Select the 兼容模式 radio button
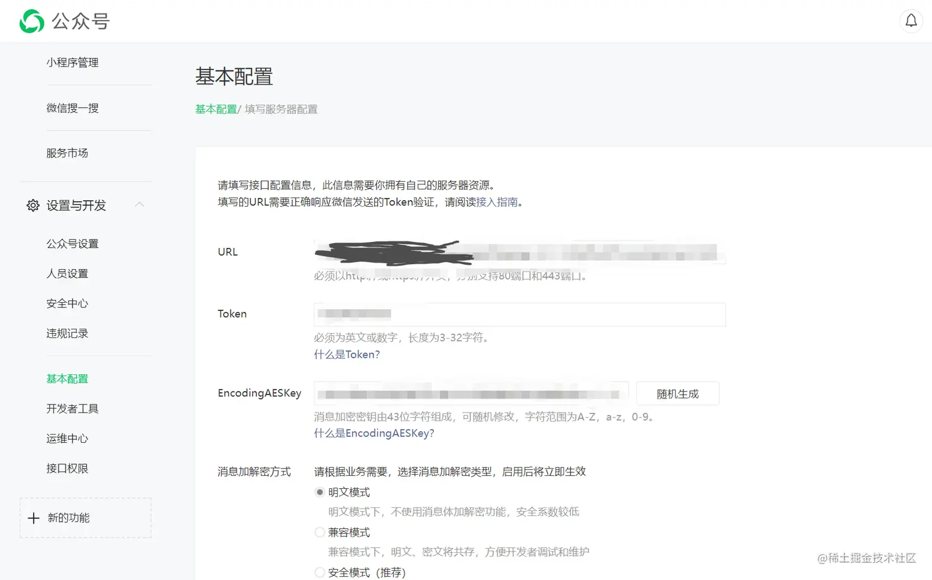Screen dimensions: 932x580 pos(319,532)
